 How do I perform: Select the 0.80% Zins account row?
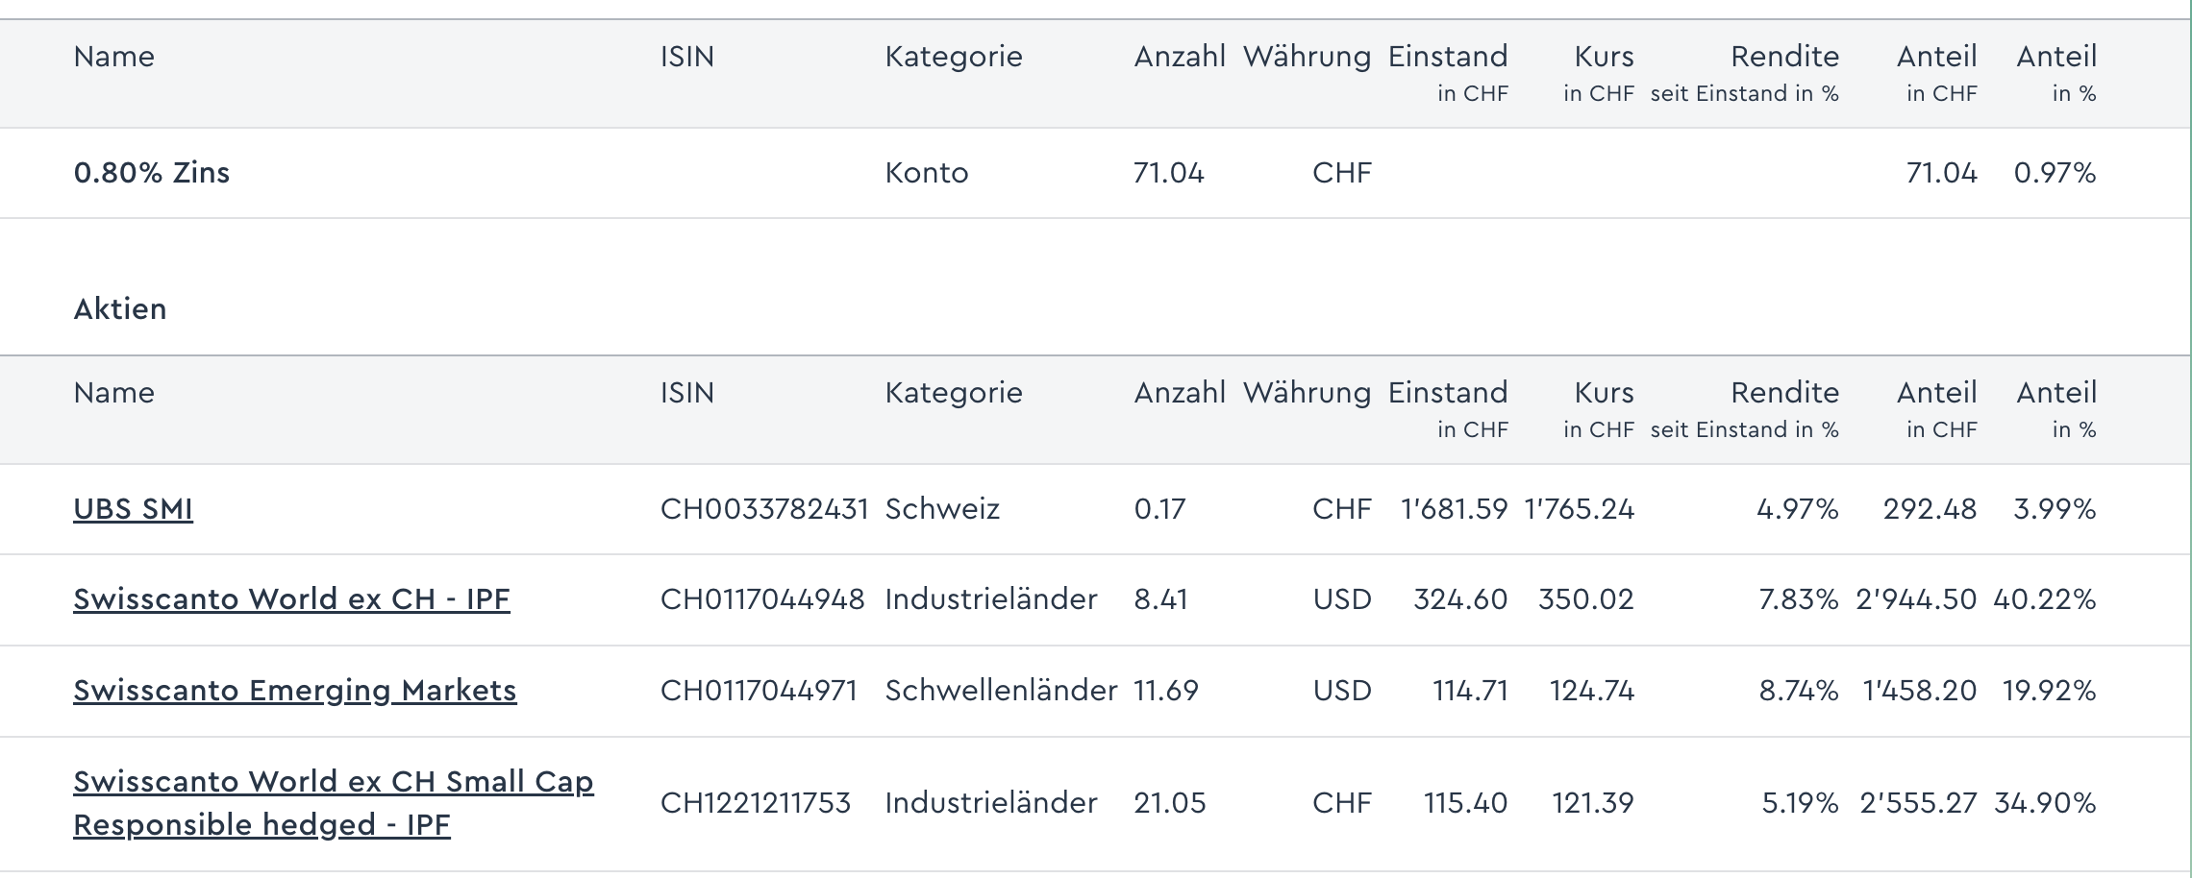click(1094, 173)
